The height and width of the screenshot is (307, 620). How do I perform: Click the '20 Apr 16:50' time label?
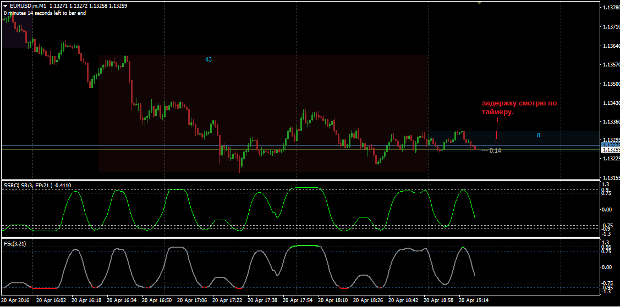click(x=157, y=300)
